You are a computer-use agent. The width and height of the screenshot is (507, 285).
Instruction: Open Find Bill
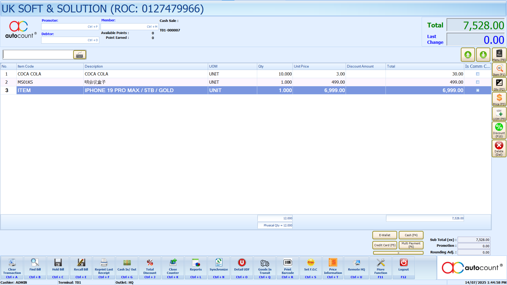35,268
